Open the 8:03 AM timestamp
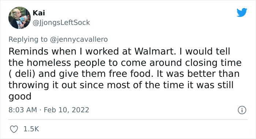Viewport: 256px width, 139px height. [x=23, y=110]
